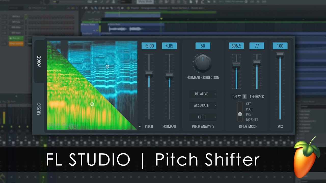Set delay mode to PRE

[x=249, y=114]
